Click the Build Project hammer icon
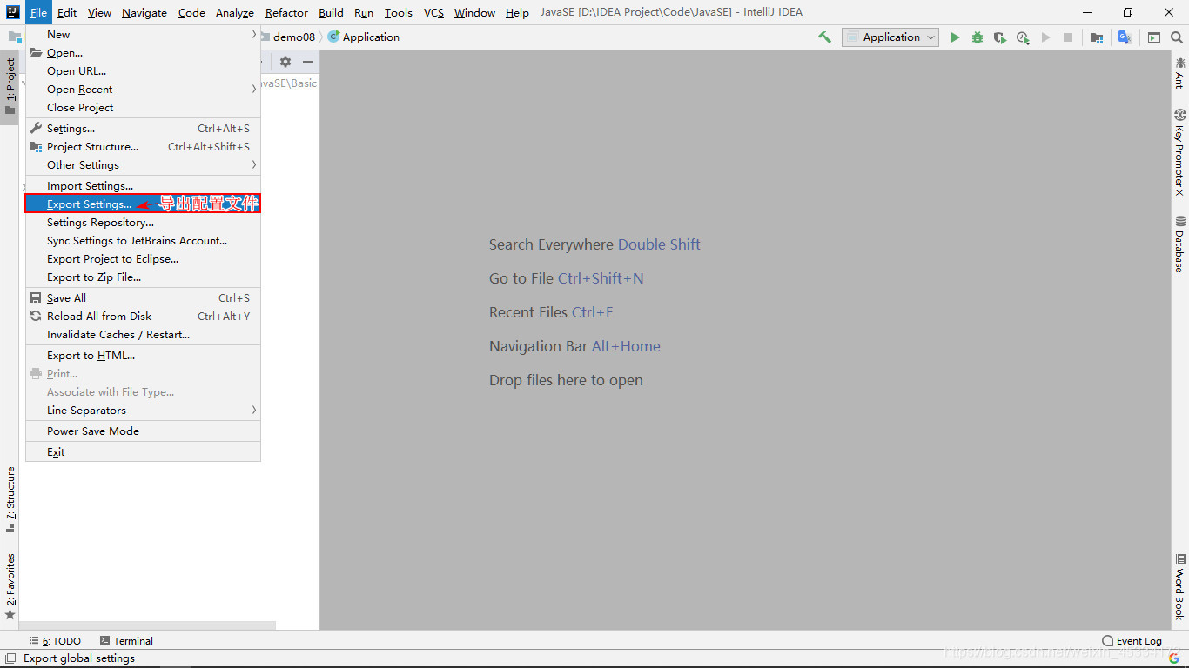The height and width of the screenshot is (668, 1189). (x=824, y=37)
